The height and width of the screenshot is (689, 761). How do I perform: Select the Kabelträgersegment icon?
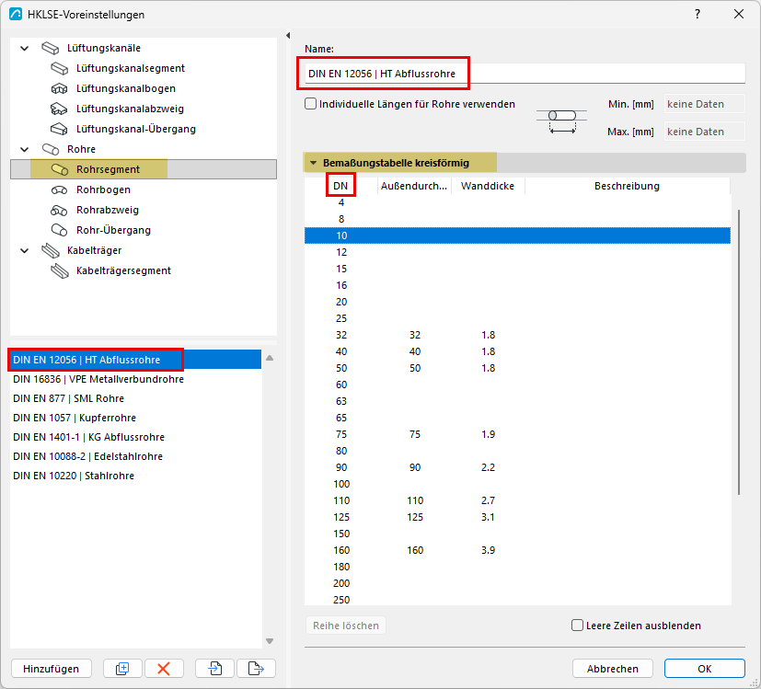click(x=60, y=270)
